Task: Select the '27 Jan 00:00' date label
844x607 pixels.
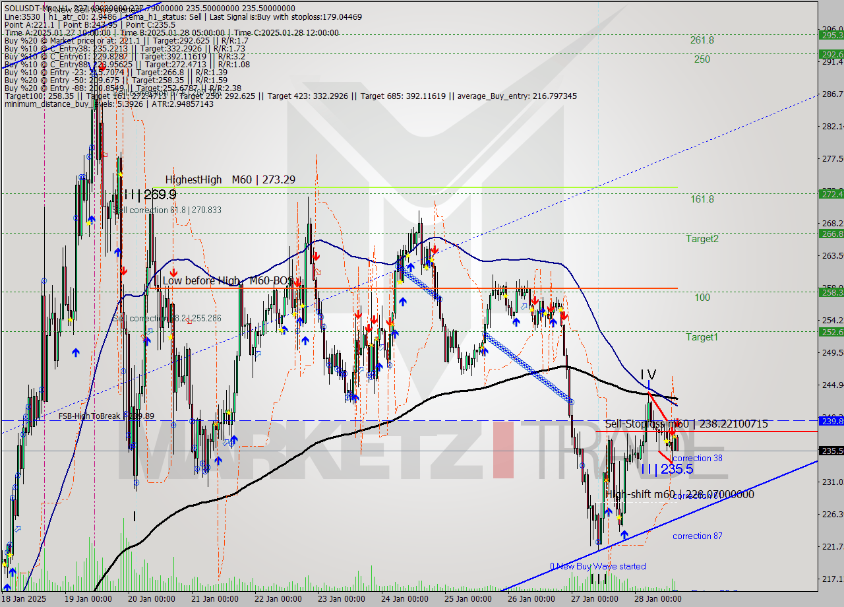Action: click(594, 599)
